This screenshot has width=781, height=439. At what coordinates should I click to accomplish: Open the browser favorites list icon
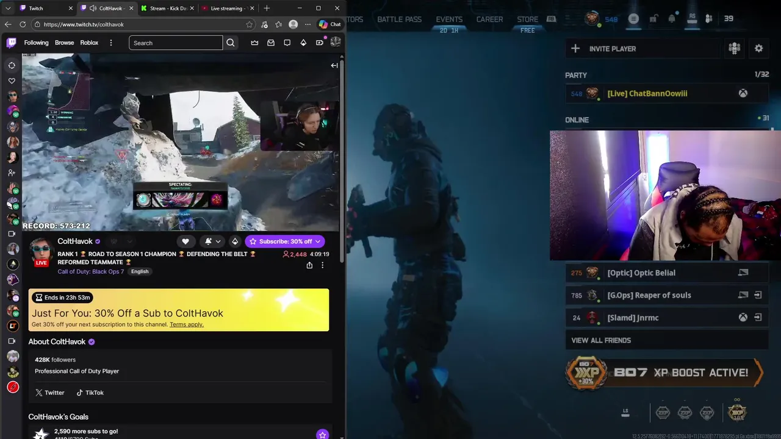(x=278, y=24)
